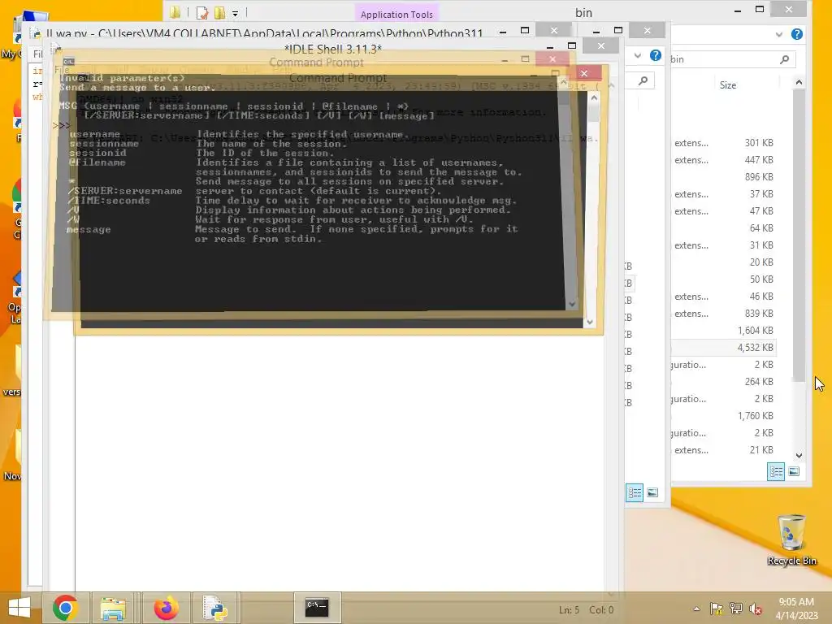Focus the Search bin input field
The width and height of the screenshot is (832, 624).
(732, 59)
